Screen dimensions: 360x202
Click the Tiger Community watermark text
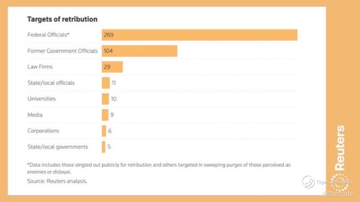(334, 182)
